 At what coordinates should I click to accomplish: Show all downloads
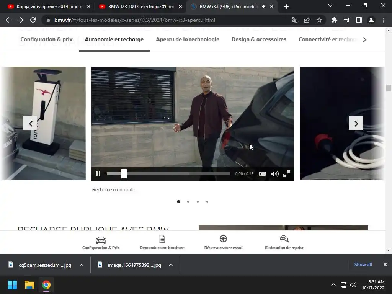(x=363, y=265)
